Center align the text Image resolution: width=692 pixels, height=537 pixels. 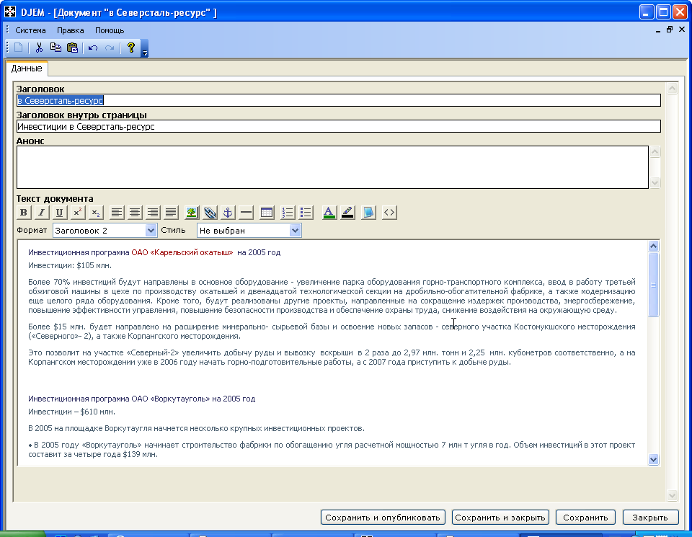coord(135,213)
